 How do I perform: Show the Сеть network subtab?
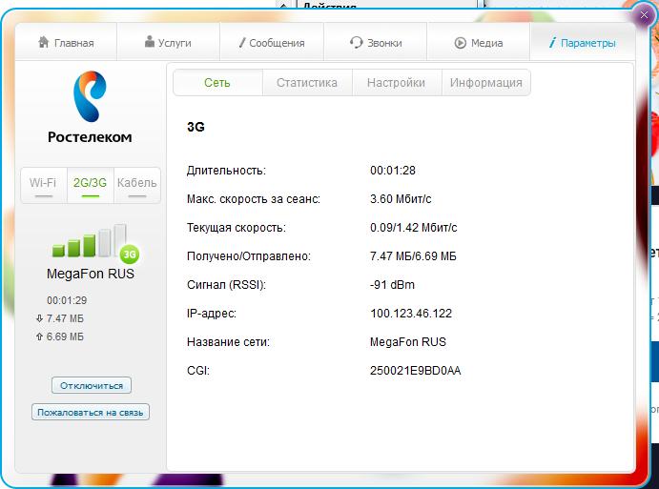(217, 83)
